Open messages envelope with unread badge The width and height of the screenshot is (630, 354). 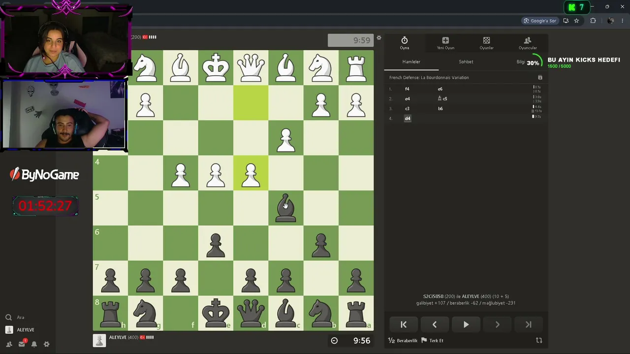click(x=22, y=344)
